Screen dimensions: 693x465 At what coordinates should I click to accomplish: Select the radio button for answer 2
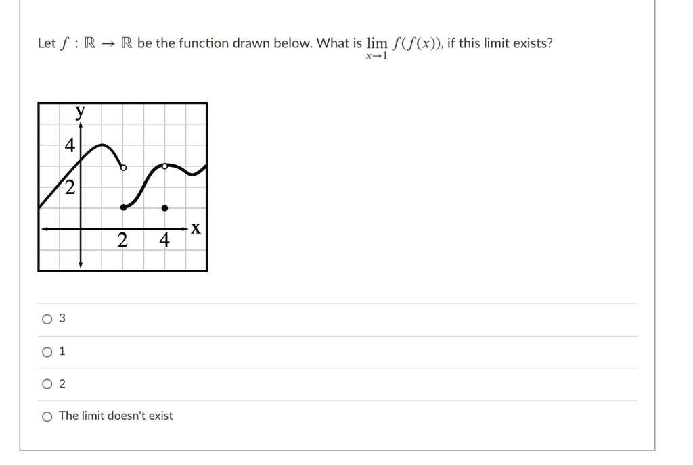tap(46, 383)
